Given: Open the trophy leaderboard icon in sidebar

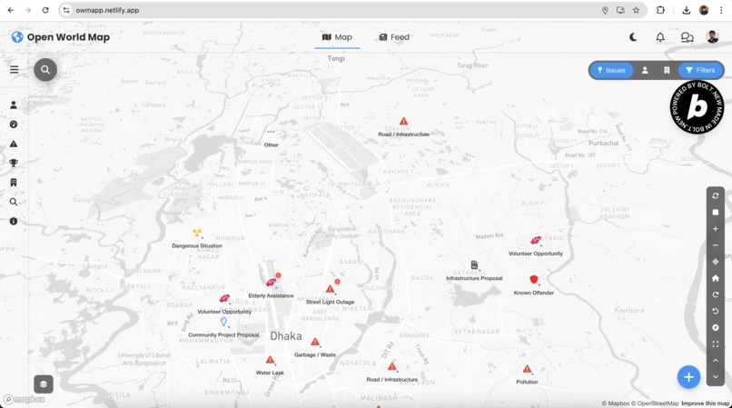Looking at the screenshot, I should pyautogui.click(x=14, y=163).
